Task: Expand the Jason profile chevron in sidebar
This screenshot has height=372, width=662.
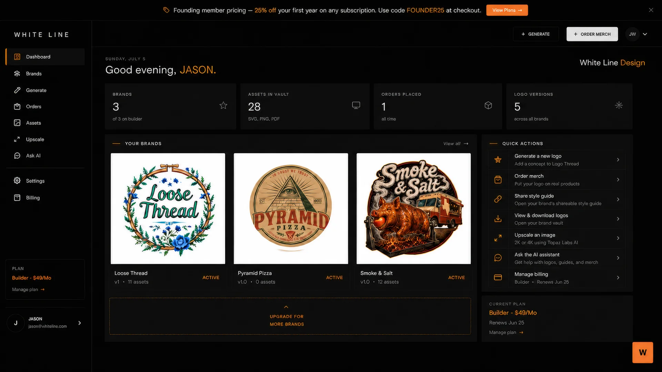Action: pos(80,323)
